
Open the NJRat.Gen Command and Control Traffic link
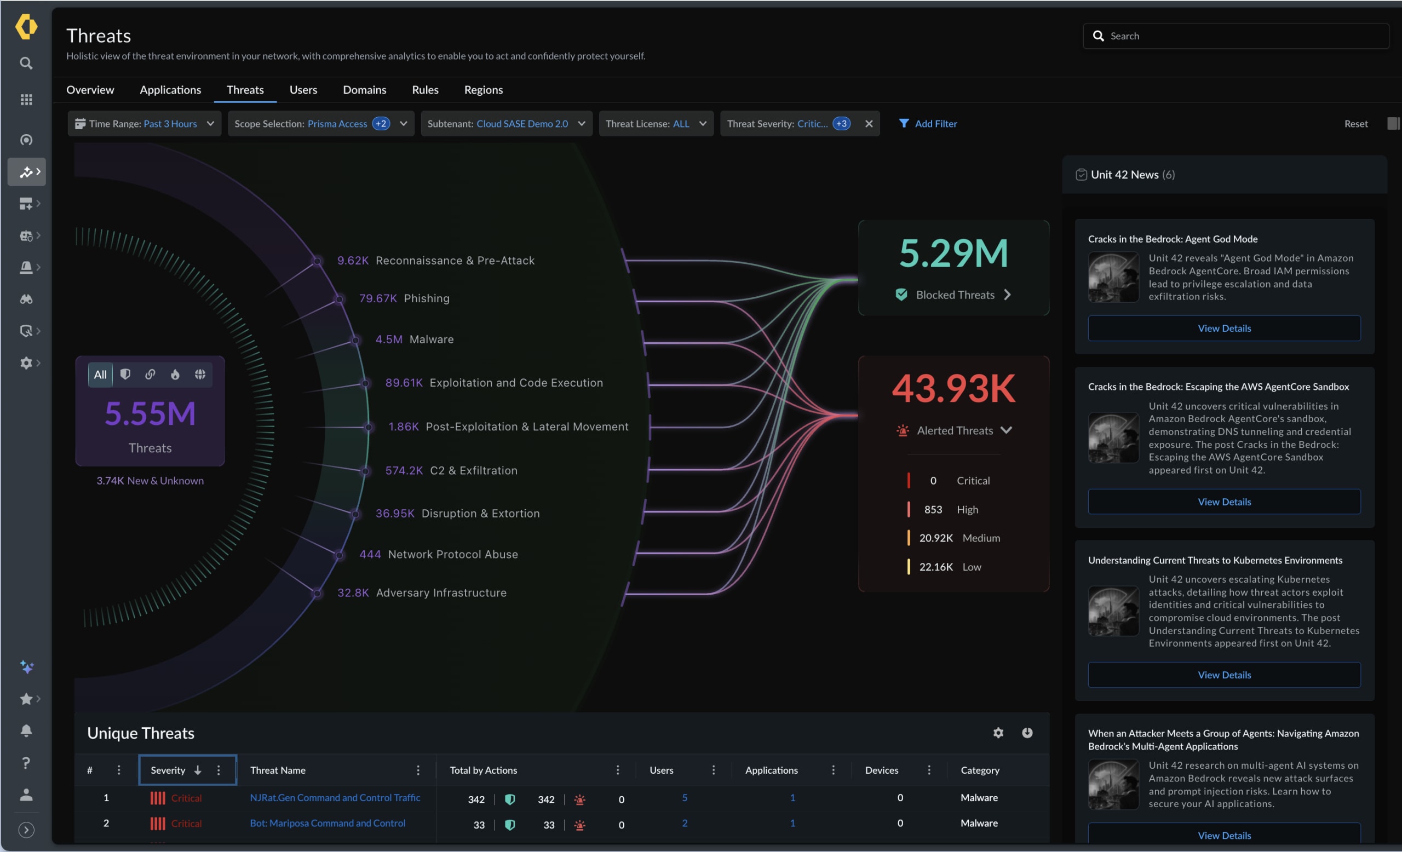click(x=335, y=797)
